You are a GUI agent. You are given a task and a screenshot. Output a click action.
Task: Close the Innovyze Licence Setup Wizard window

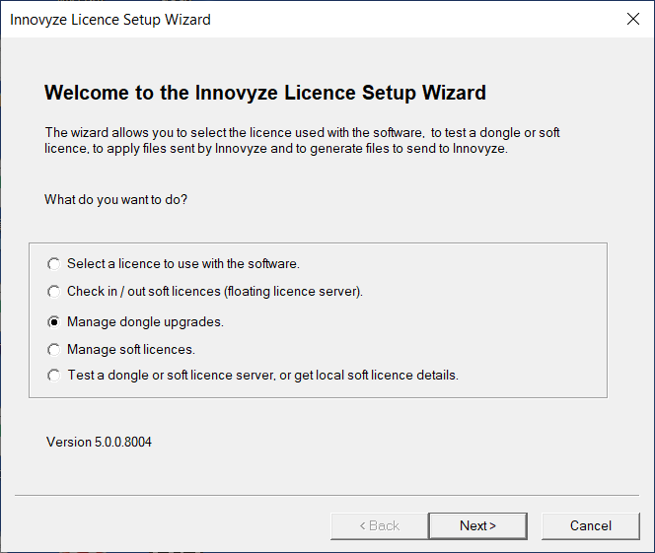633,19
